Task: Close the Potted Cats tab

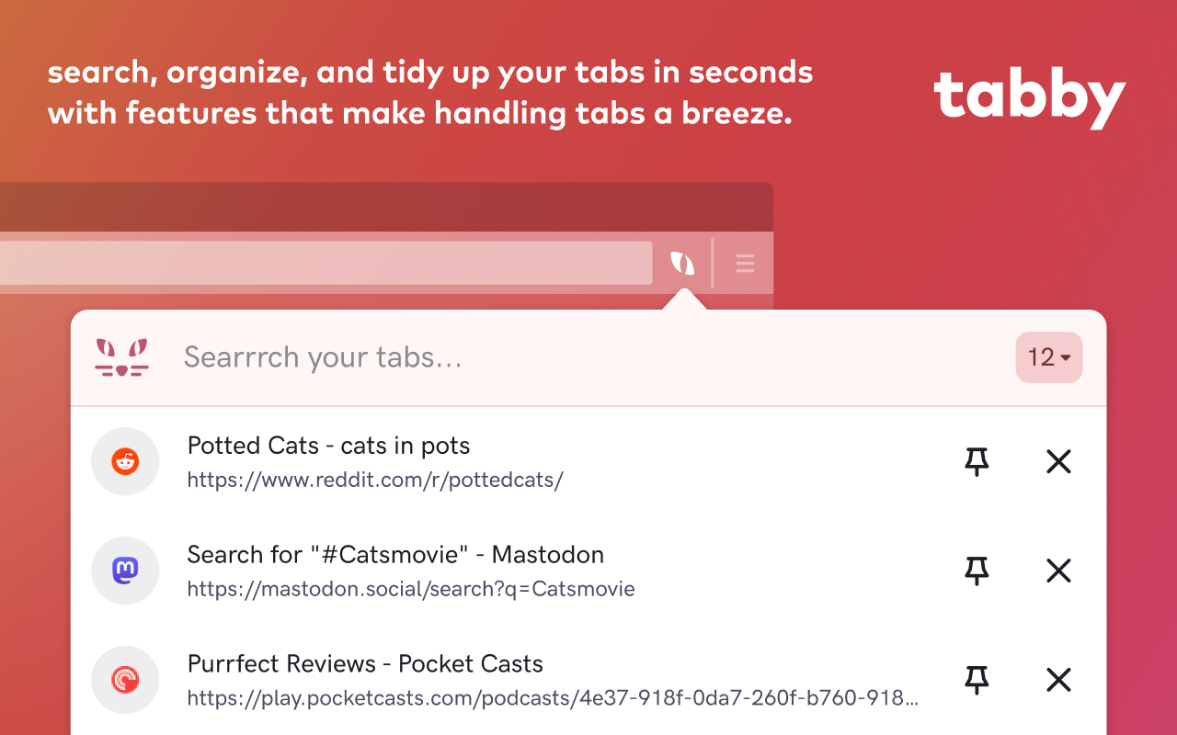Action: click(1058, 461)
